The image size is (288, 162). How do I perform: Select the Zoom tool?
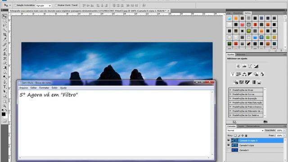4,106
